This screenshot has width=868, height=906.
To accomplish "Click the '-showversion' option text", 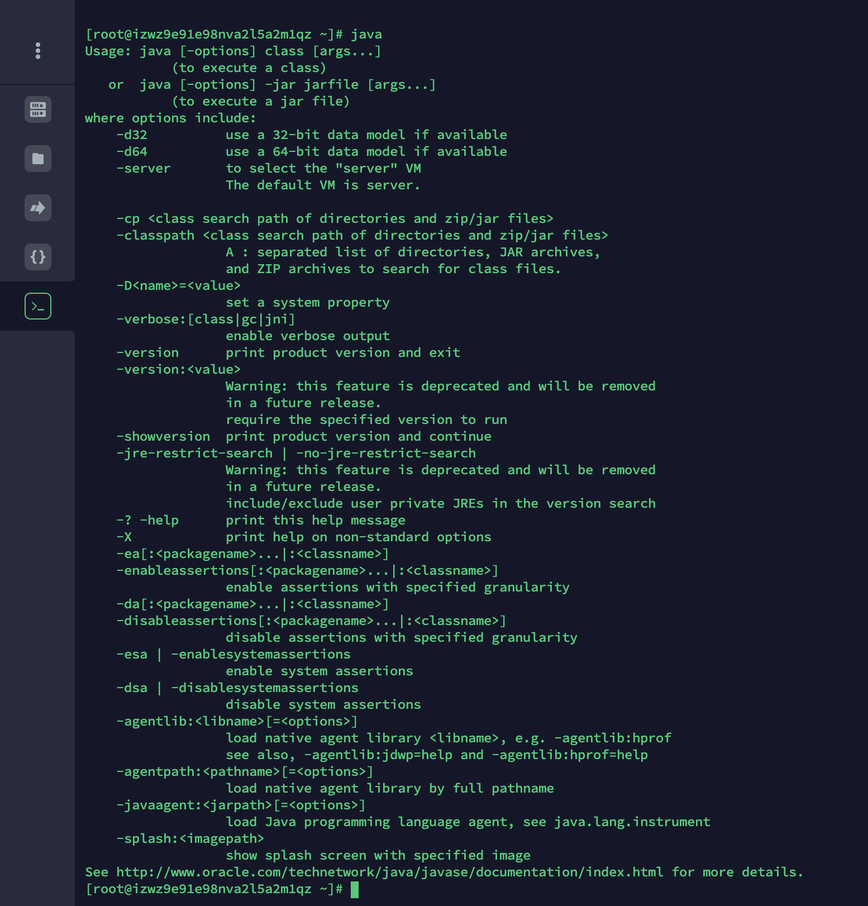I will click(x=163, y=436).
